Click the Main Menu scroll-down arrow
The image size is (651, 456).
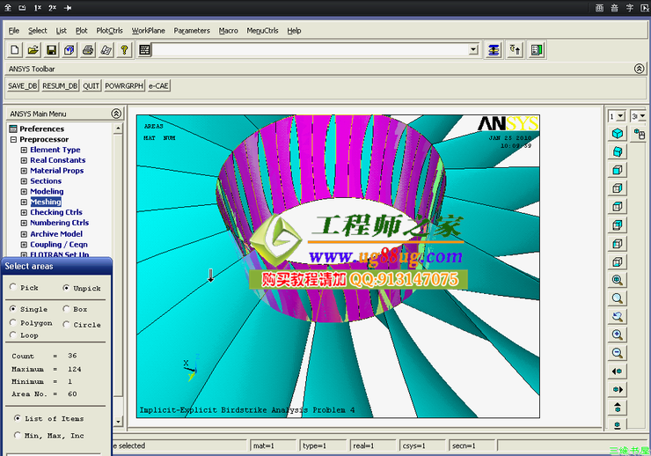[x=118, y=422]
